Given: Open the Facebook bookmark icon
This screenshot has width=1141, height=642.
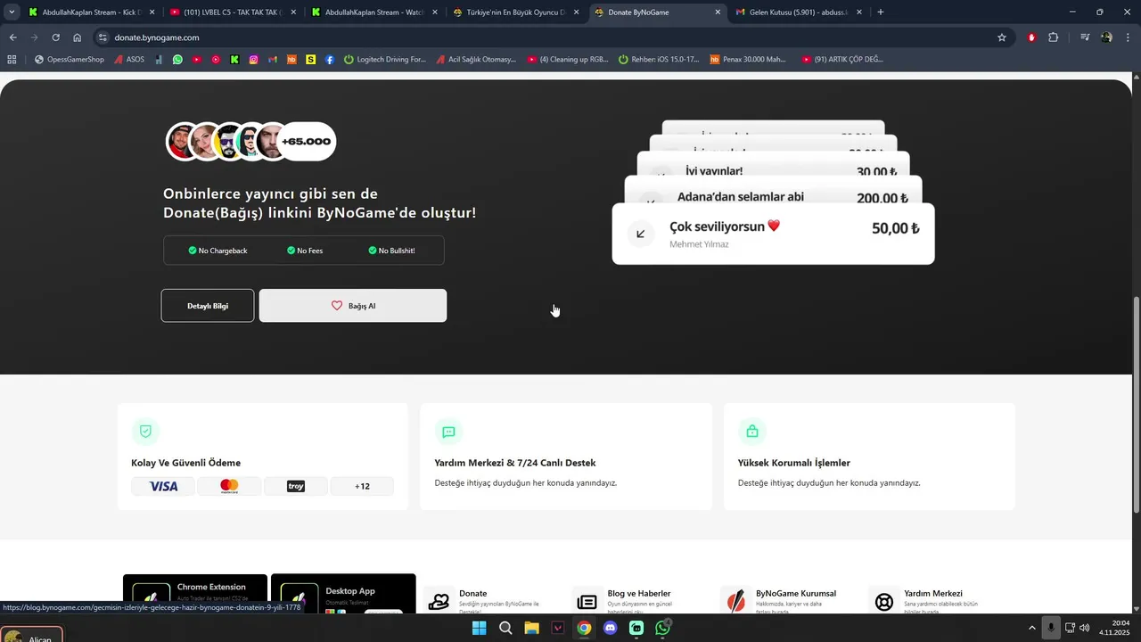Looking at the screenshot, I should 330,60.
